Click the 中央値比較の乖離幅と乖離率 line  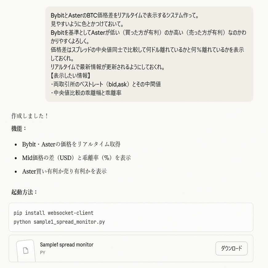(87, 93)
